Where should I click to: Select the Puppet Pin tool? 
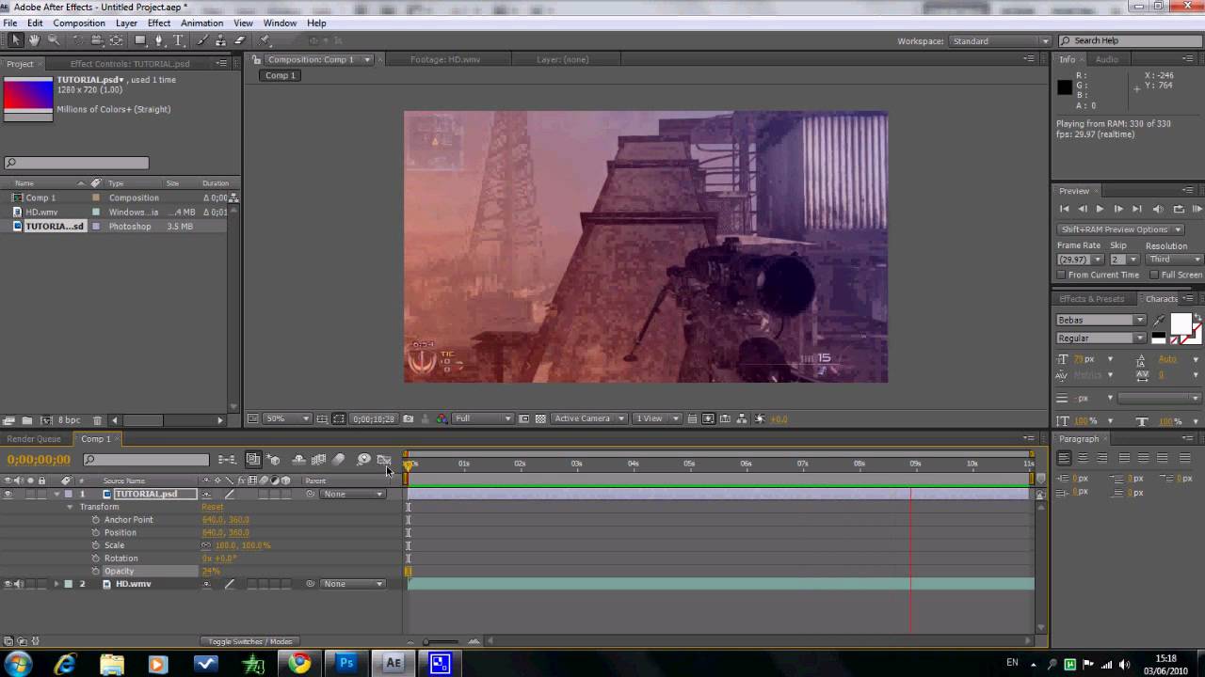[x=264, y=40]
